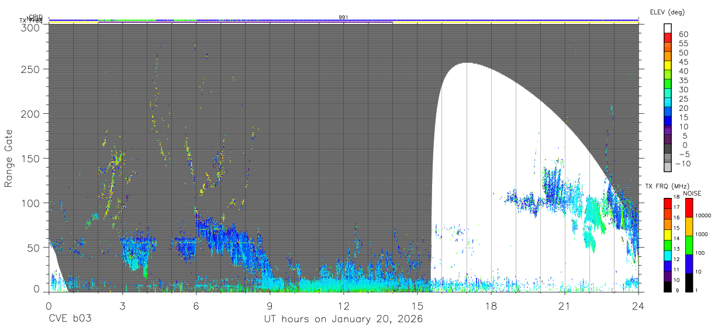The image size is (718, 331).
Task: Click the '10000' label on the NOISE scale
Action: [703, 215]
